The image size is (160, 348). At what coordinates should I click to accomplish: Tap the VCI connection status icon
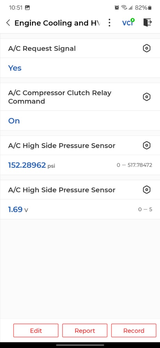click(128, 22)
